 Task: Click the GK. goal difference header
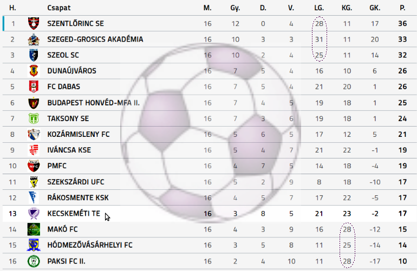pyautogui.click(x=375, y=8)
